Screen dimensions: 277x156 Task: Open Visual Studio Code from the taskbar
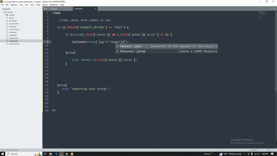tap(56, 154)
